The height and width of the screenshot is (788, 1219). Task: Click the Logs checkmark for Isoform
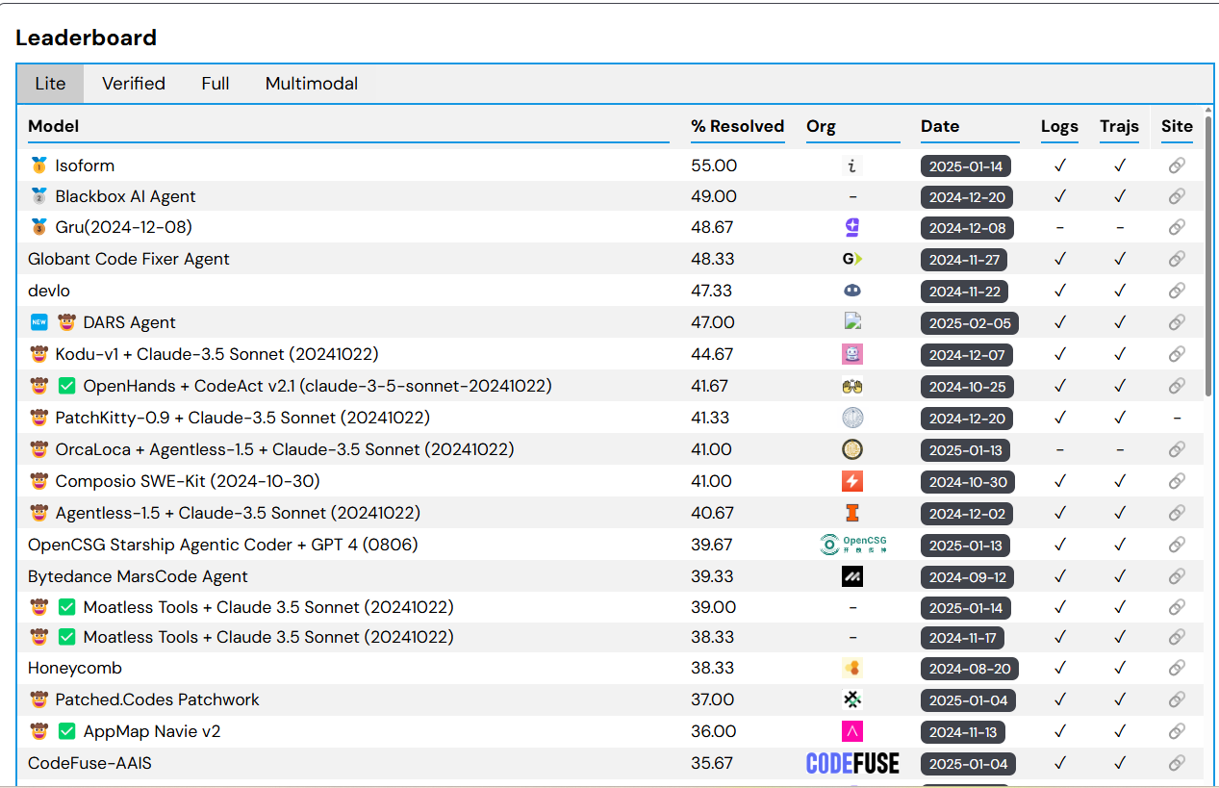[x=1060, y=165]
